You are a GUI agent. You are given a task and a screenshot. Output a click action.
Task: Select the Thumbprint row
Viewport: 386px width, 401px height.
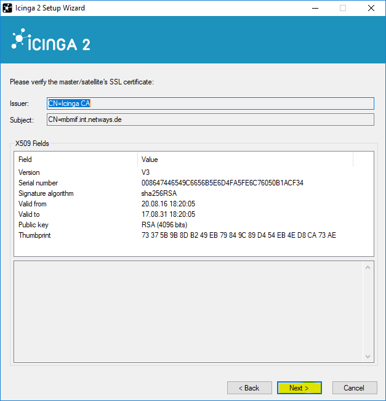[x=194, y=235]
